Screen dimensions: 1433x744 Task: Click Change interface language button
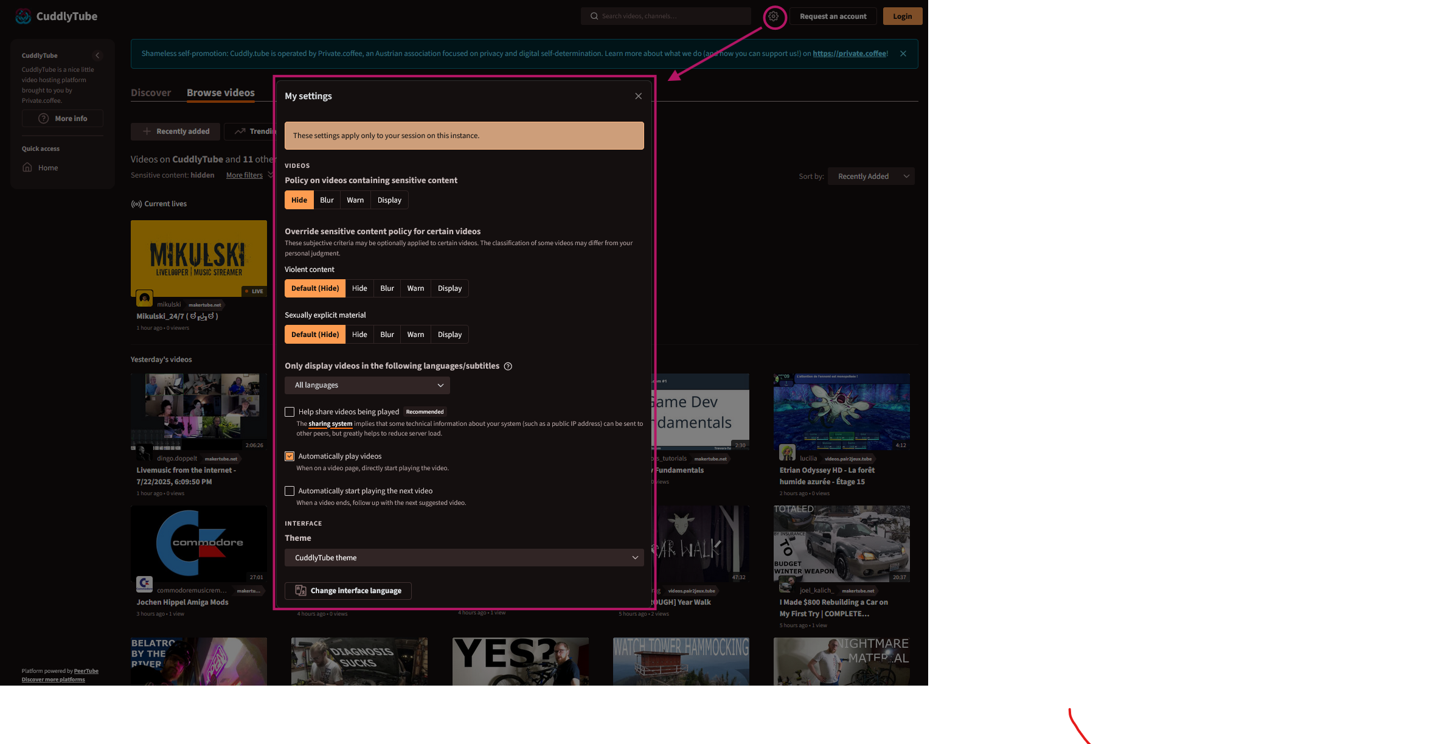(x=348, y=591)
